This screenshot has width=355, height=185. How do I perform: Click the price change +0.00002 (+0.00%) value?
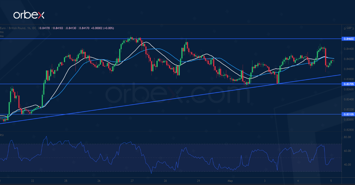coord(101,28)
